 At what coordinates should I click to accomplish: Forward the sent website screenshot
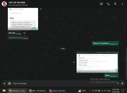point(74,62)
